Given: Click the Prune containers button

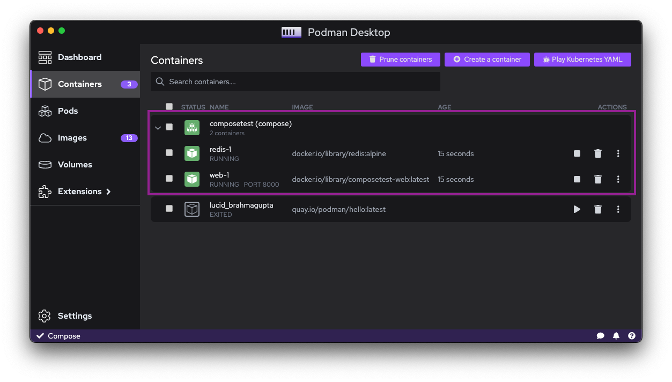Looking at the screenshot, I should click(400, 60).
